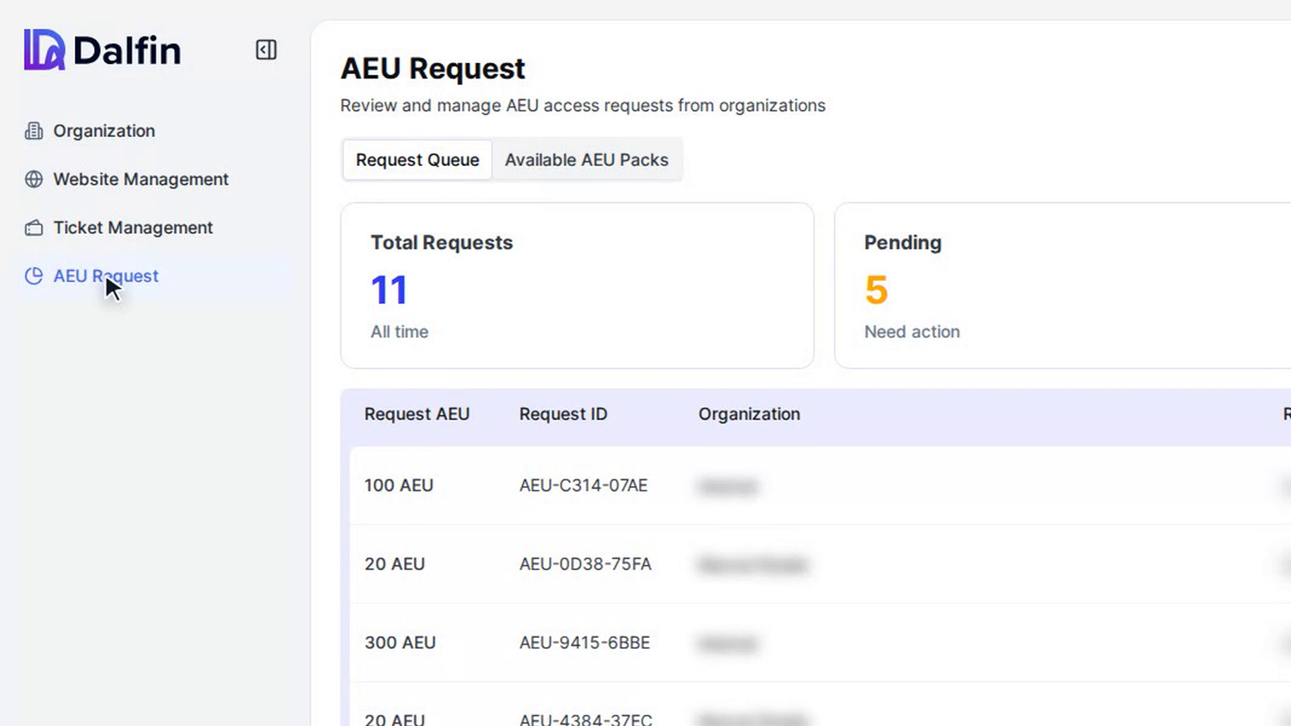
Task: Click the 'All time' label
Action: [399, 332]
